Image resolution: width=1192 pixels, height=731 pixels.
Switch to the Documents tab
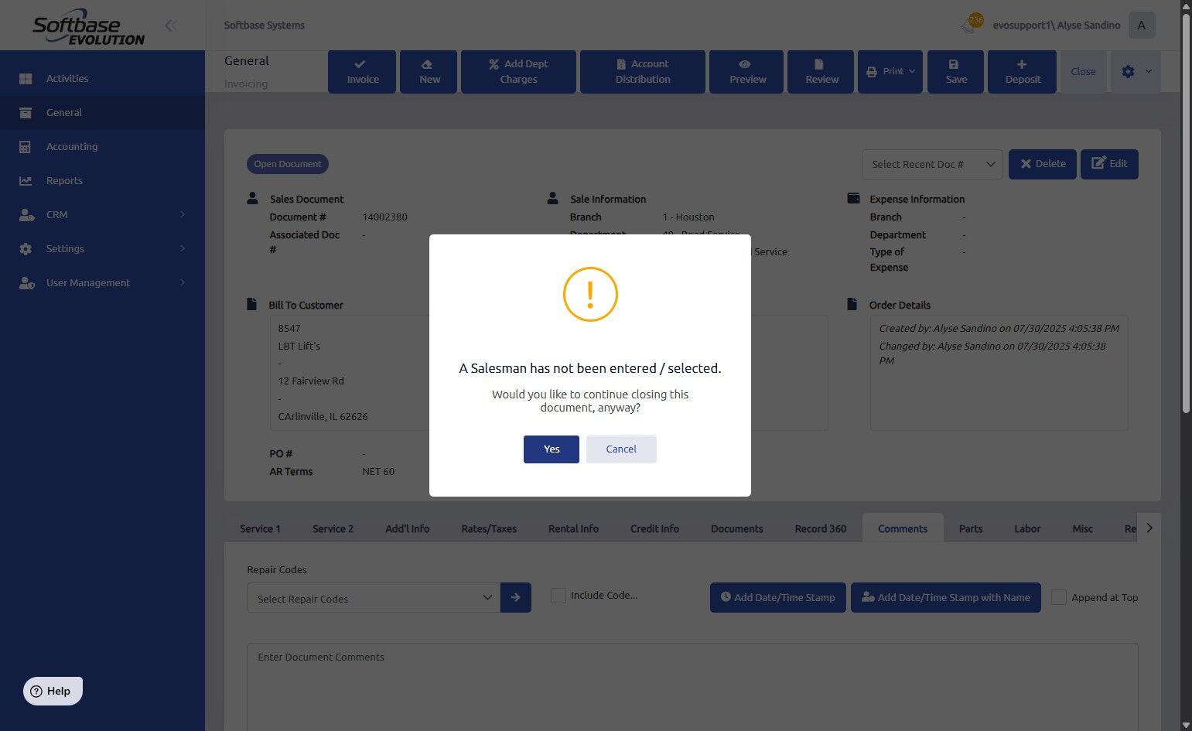736,528
